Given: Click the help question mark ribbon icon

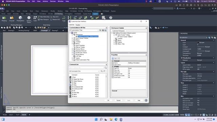Looking at the screenshot, I should 111,18.
